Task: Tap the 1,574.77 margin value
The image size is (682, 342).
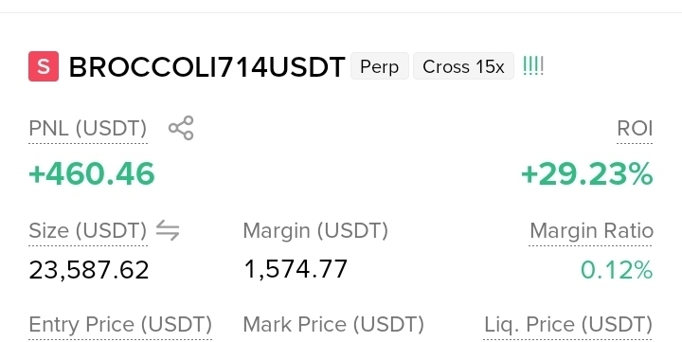Action: [x=296, y=269]
